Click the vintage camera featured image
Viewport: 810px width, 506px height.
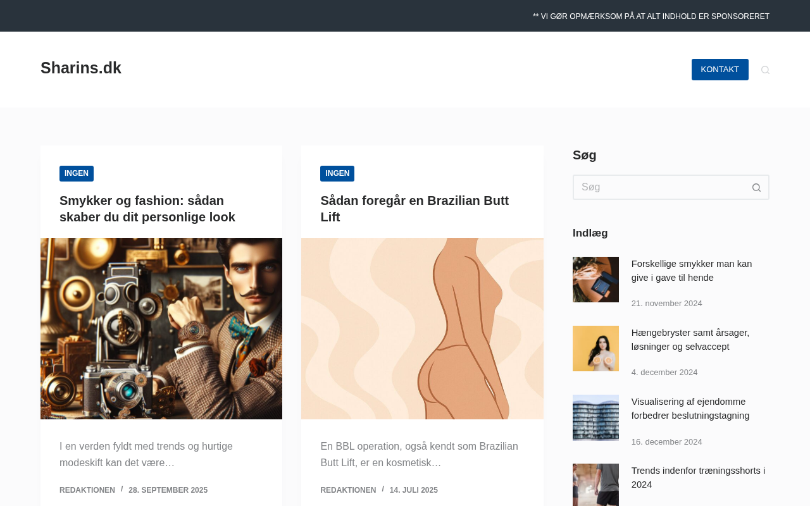[x=161, y=328]
